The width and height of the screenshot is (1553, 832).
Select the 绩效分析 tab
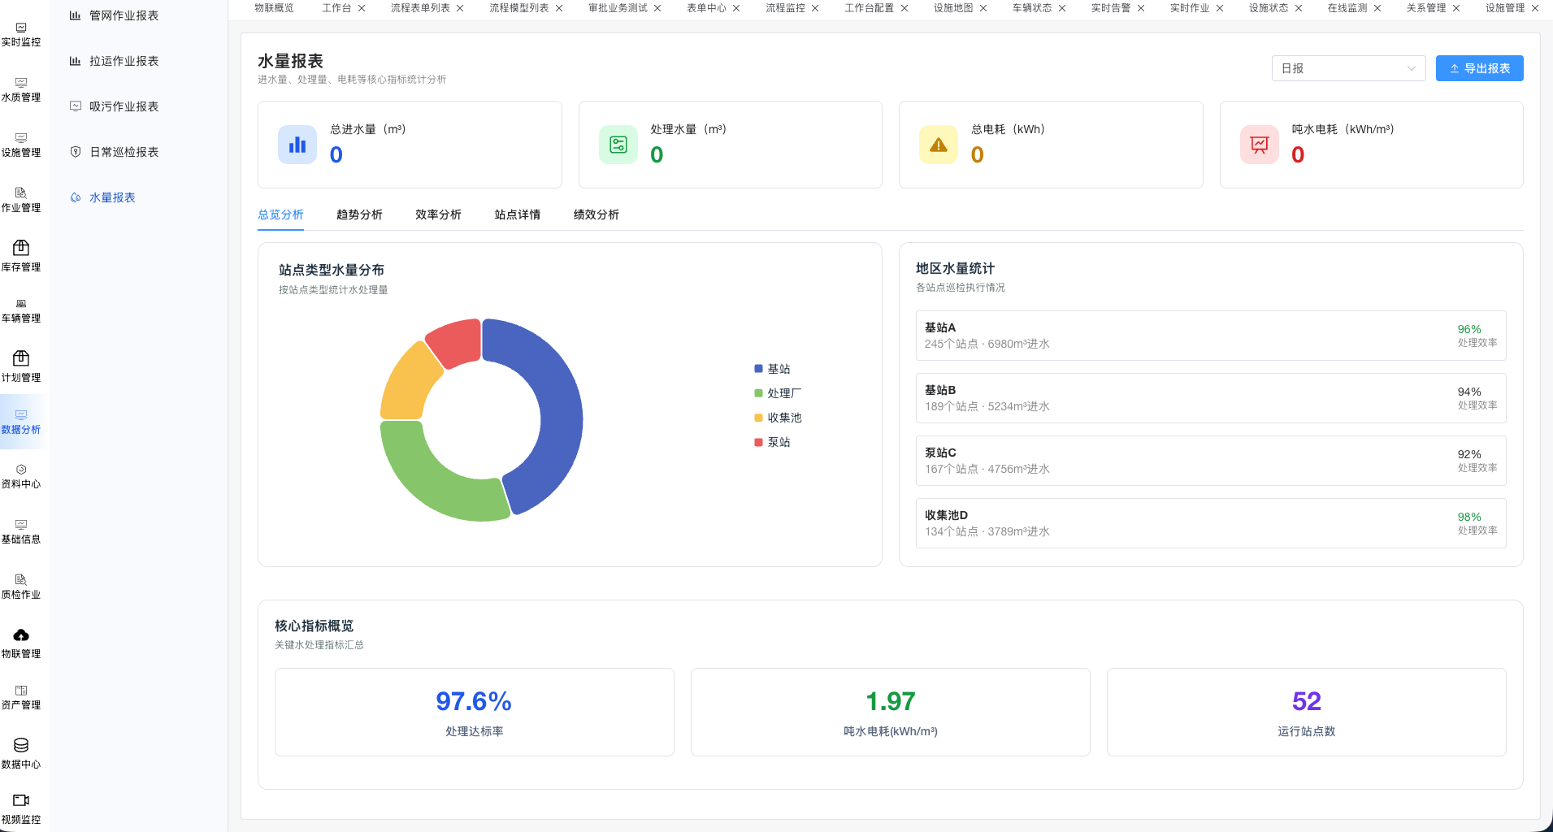tap(596, 214)
